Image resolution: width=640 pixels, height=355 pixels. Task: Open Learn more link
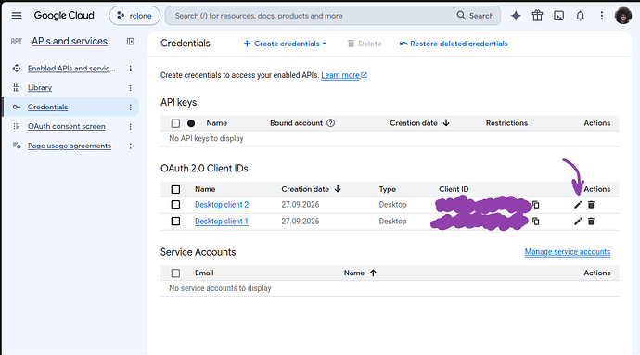(x=344, y=75)
